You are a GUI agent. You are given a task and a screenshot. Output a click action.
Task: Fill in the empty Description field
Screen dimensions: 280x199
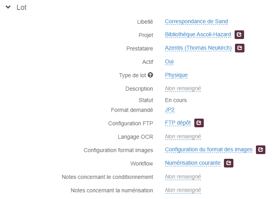[x=183, y=89]
